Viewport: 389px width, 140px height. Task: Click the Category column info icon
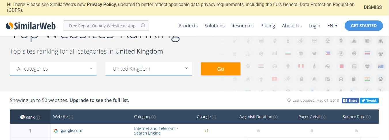[x=154, y=117]
